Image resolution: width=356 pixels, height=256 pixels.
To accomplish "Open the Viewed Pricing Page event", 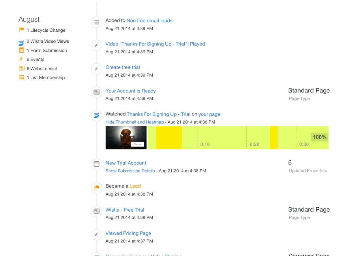I will point(128,233).
